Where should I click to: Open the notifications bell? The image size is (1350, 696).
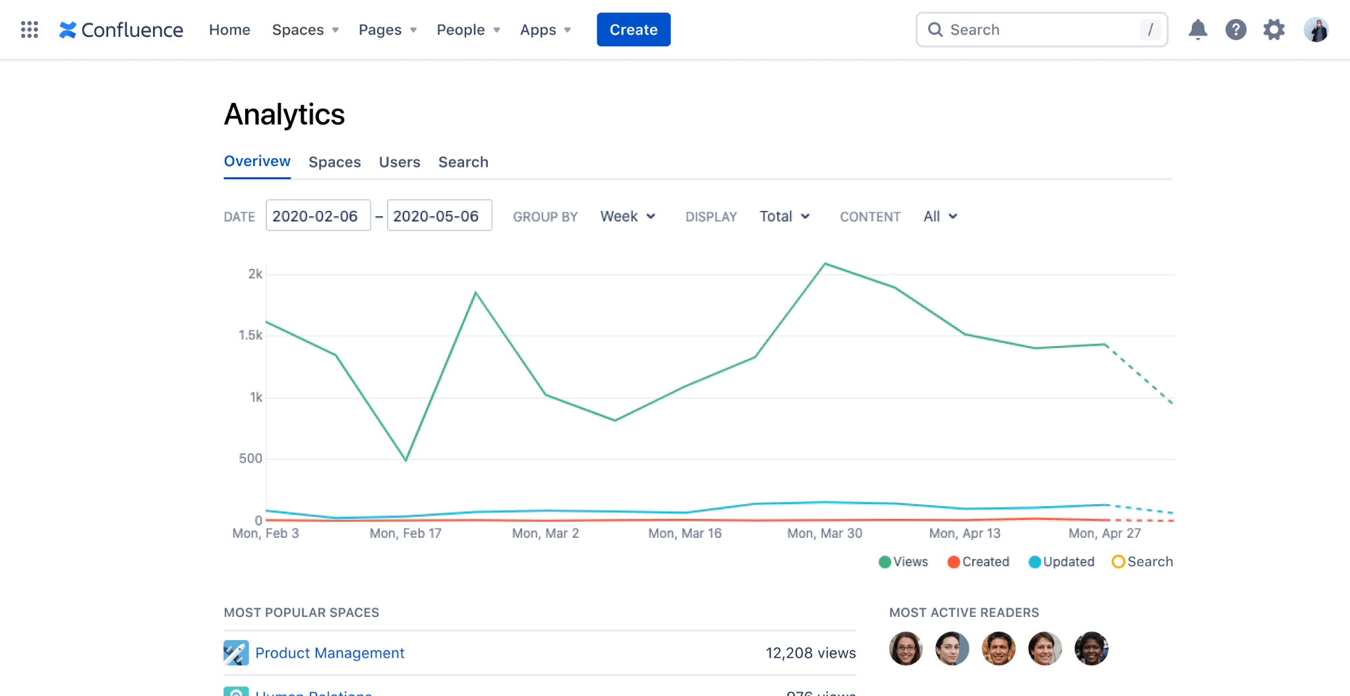(x=1198, y=30)
